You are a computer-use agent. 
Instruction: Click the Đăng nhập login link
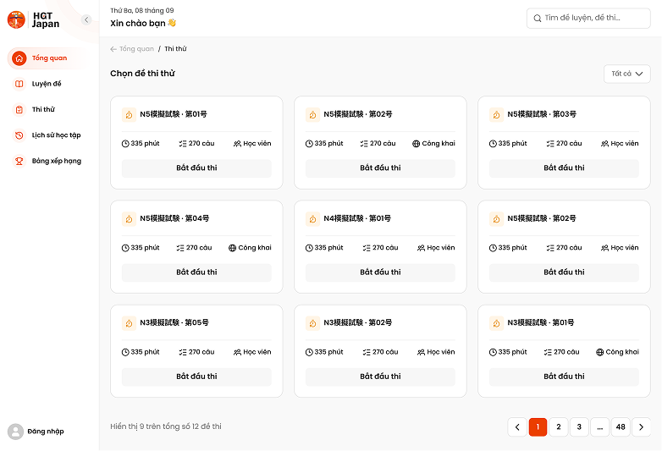46,432
